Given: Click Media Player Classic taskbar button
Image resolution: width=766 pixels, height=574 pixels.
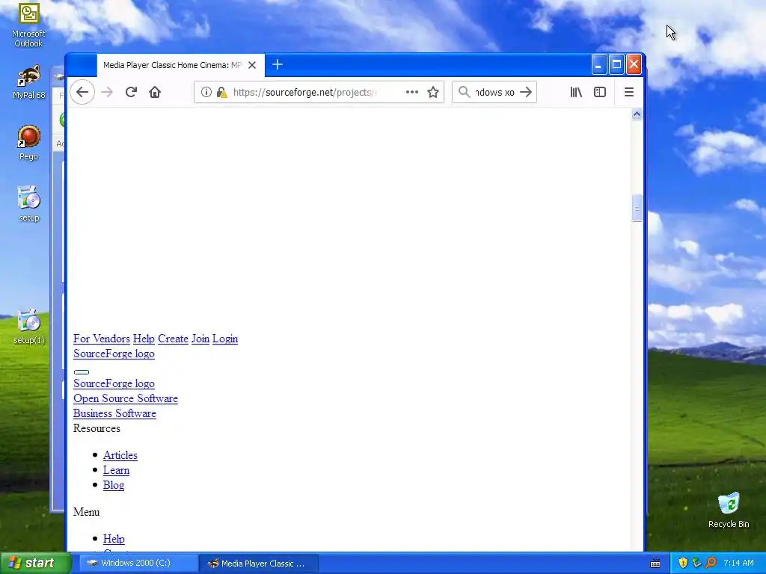Looking at the screenshot, I should tap(260, 564).
